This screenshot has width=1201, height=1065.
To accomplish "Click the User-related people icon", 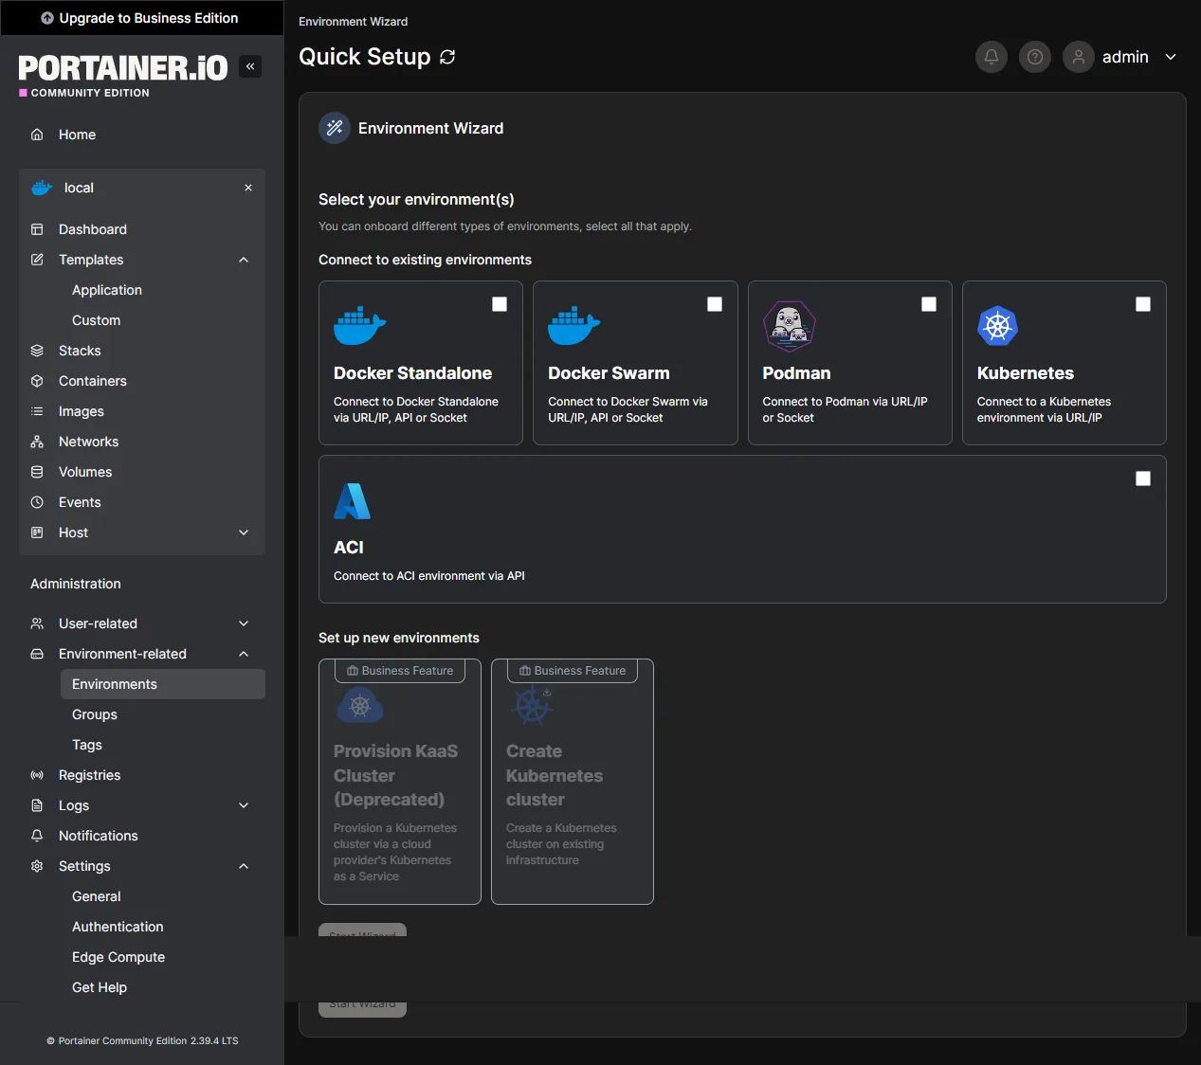I will pyautogui.click(x=37, y=623).
